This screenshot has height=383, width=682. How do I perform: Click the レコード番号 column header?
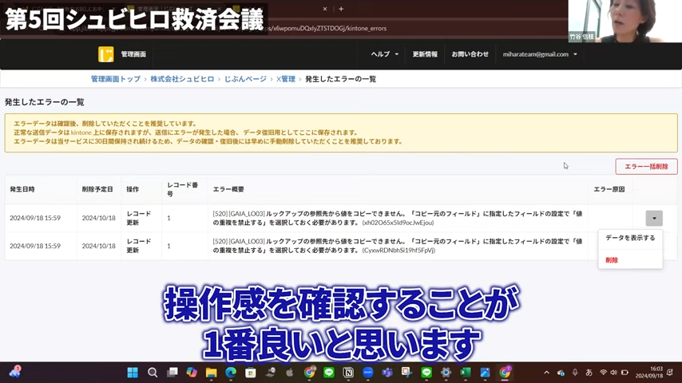pos(183,190)
